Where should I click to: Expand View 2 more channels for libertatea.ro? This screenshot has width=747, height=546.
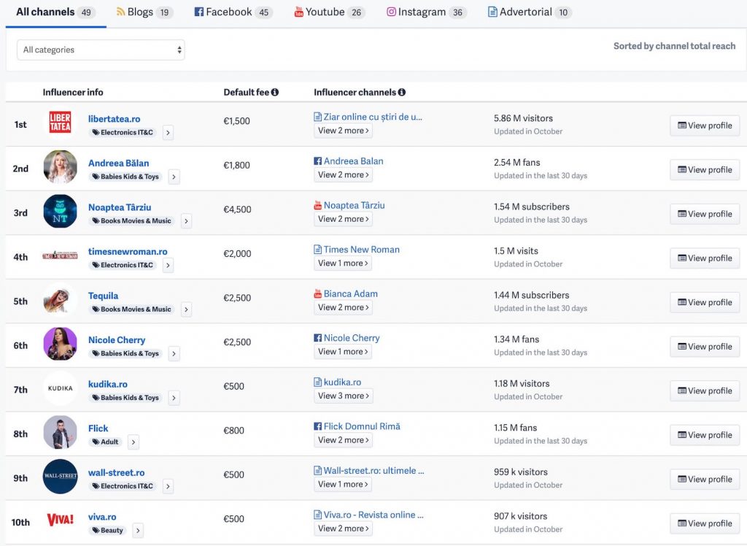344,131
